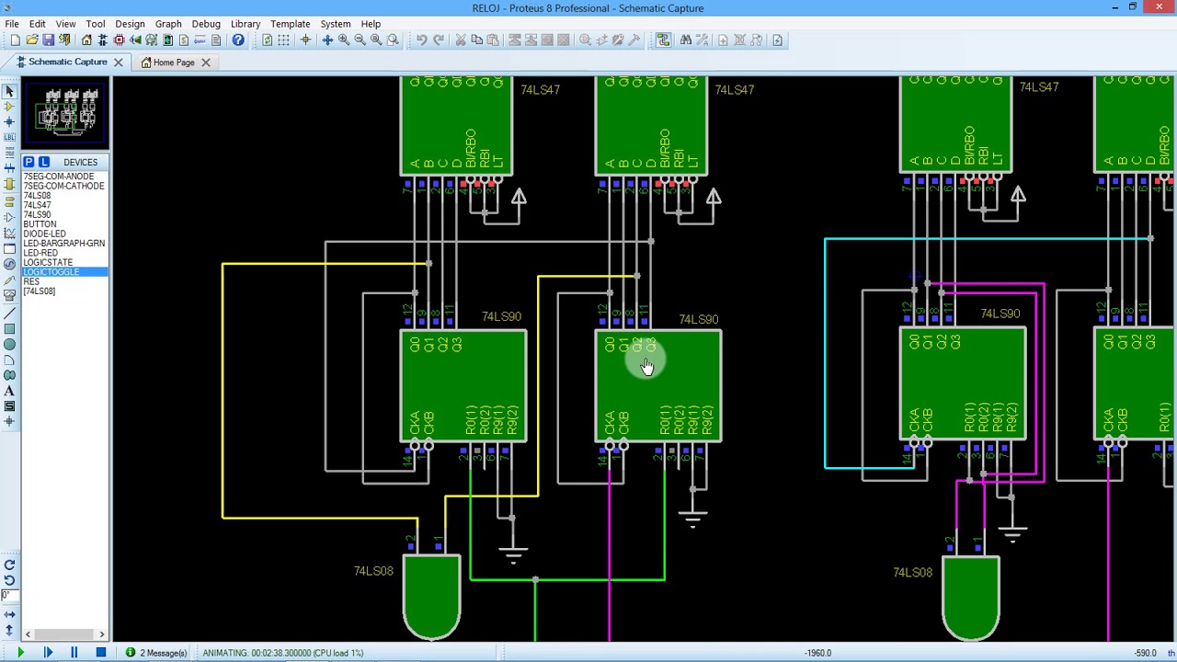1177x662 pixels.
Task: Toggle the Wire Autorouter icon
Action: point(663,40)
